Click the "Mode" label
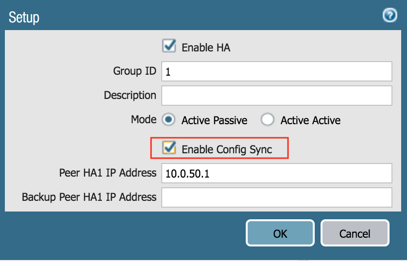Viewport: 407px width, 261px height. click(143, 119)
